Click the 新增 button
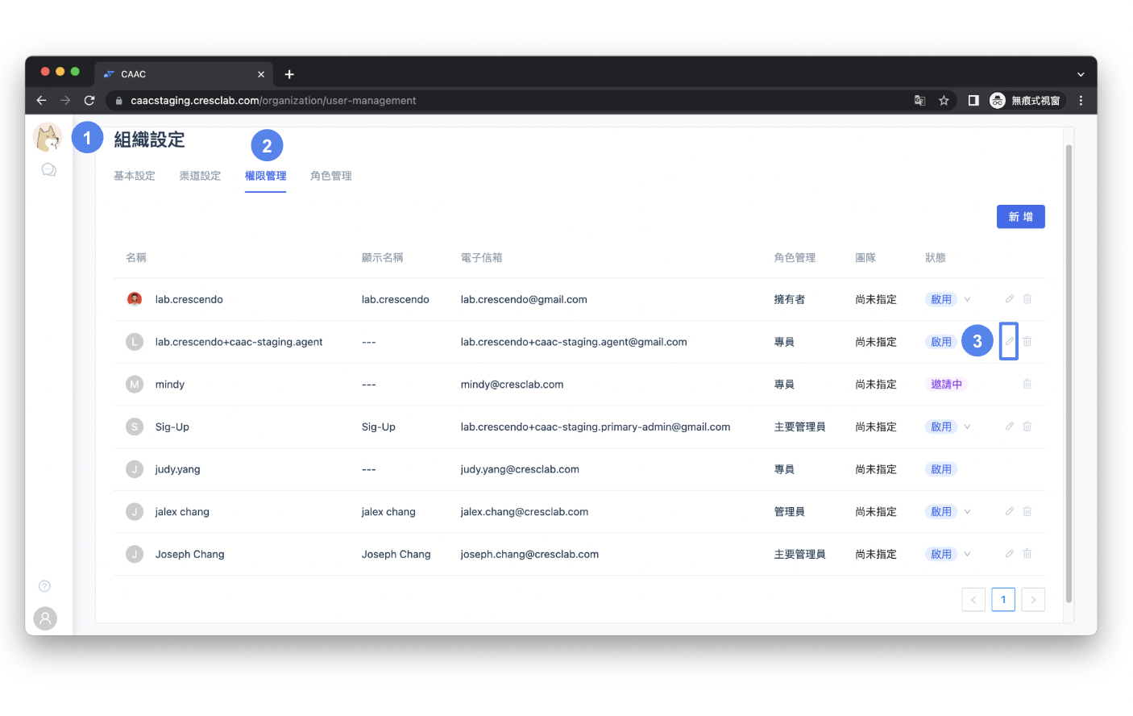Screen dimensions: 1133x716 click(1020, 217)
